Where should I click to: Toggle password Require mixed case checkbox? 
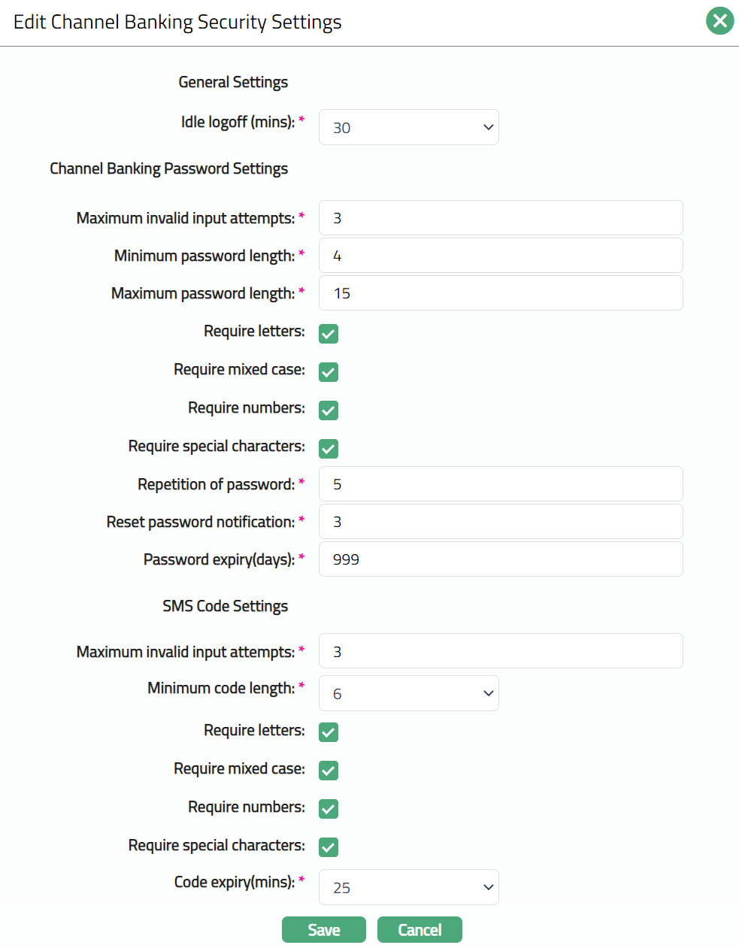pyautogui.click(x=329, y=372)
